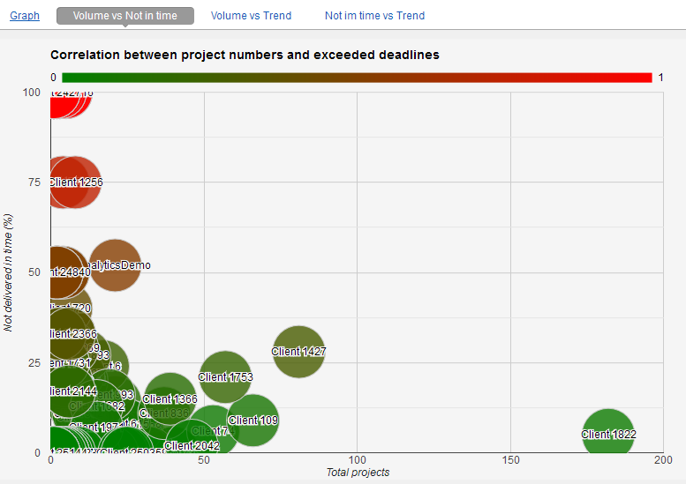This screenshot has height=484, width=686.
Task: Open the Not im time vs Trend tab
Action: [374, 15]
